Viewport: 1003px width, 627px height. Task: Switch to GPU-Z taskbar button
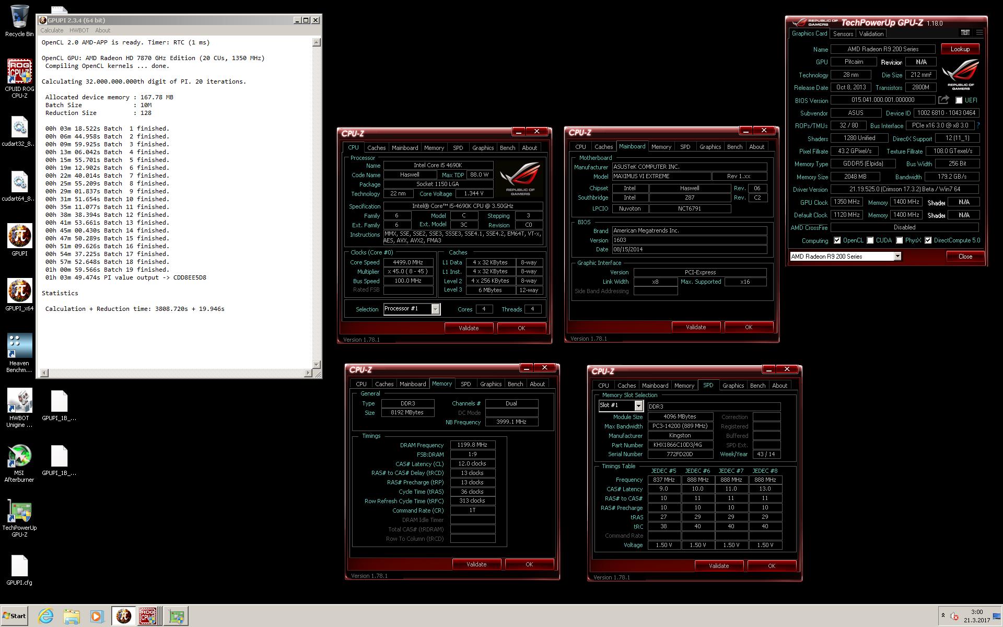pyautogui.click(x=176, y=616)
